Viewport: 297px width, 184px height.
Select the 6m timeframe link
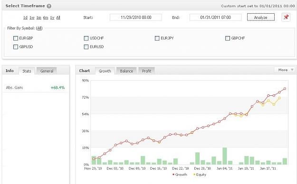46,18
